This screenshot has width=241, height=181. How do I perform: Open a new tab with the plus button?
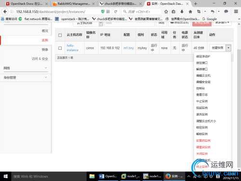click(x=196, y=4)
